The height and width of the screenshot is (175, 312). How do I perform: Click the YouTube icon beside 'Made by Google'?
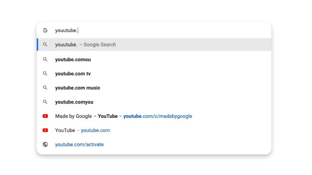click(x=45, y=116)
